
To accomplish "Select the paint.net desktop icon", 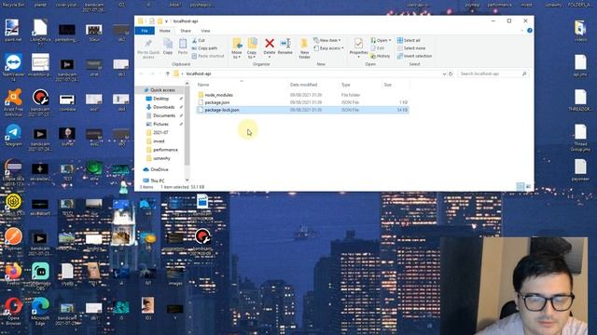I will [13, 31].
